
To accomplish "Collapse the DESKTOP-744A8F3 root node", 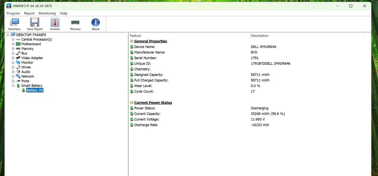I will pyautogui.click(x=8, y=35).
